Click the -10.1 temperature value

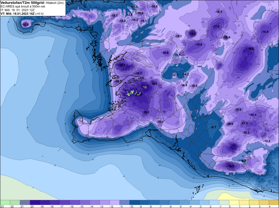pos(177,55)
